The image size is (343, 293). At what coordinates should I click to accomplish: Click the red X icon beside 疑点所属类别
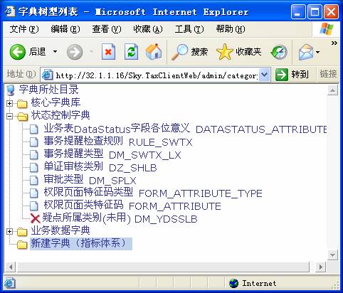click(x=36, y=218)
